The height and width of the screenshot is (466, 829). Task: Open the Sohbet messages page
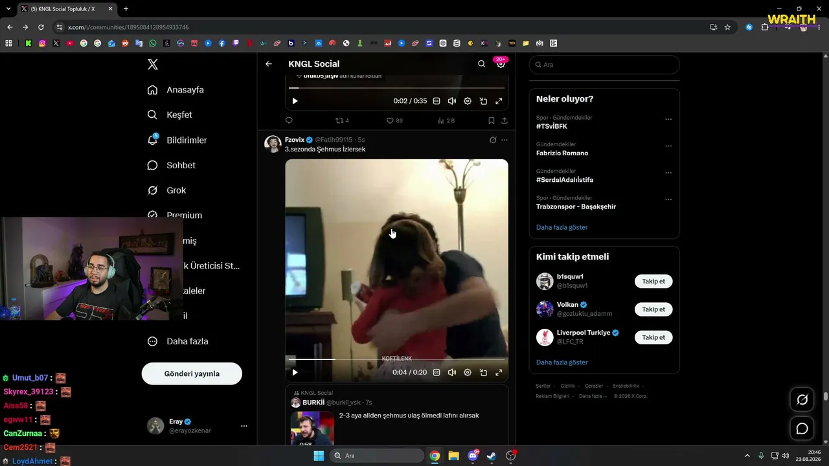pos(171,166)
